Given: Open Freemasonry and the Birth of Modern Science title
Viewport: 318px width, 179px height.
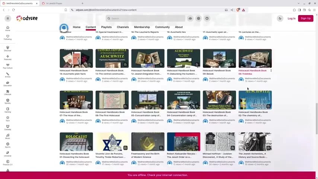Looking at the screenshot, I should pyautogui.click(x=145, y=156).
